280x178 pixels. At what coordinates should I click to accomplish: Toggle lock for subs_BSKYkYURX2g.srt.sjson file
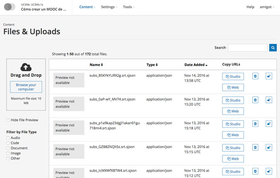[x=269, y=76]
